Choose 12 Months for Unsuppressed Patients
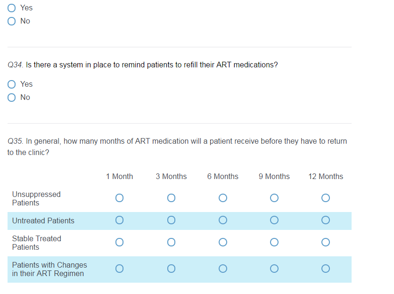Screen dimensions: 394x294 point(326,198)
